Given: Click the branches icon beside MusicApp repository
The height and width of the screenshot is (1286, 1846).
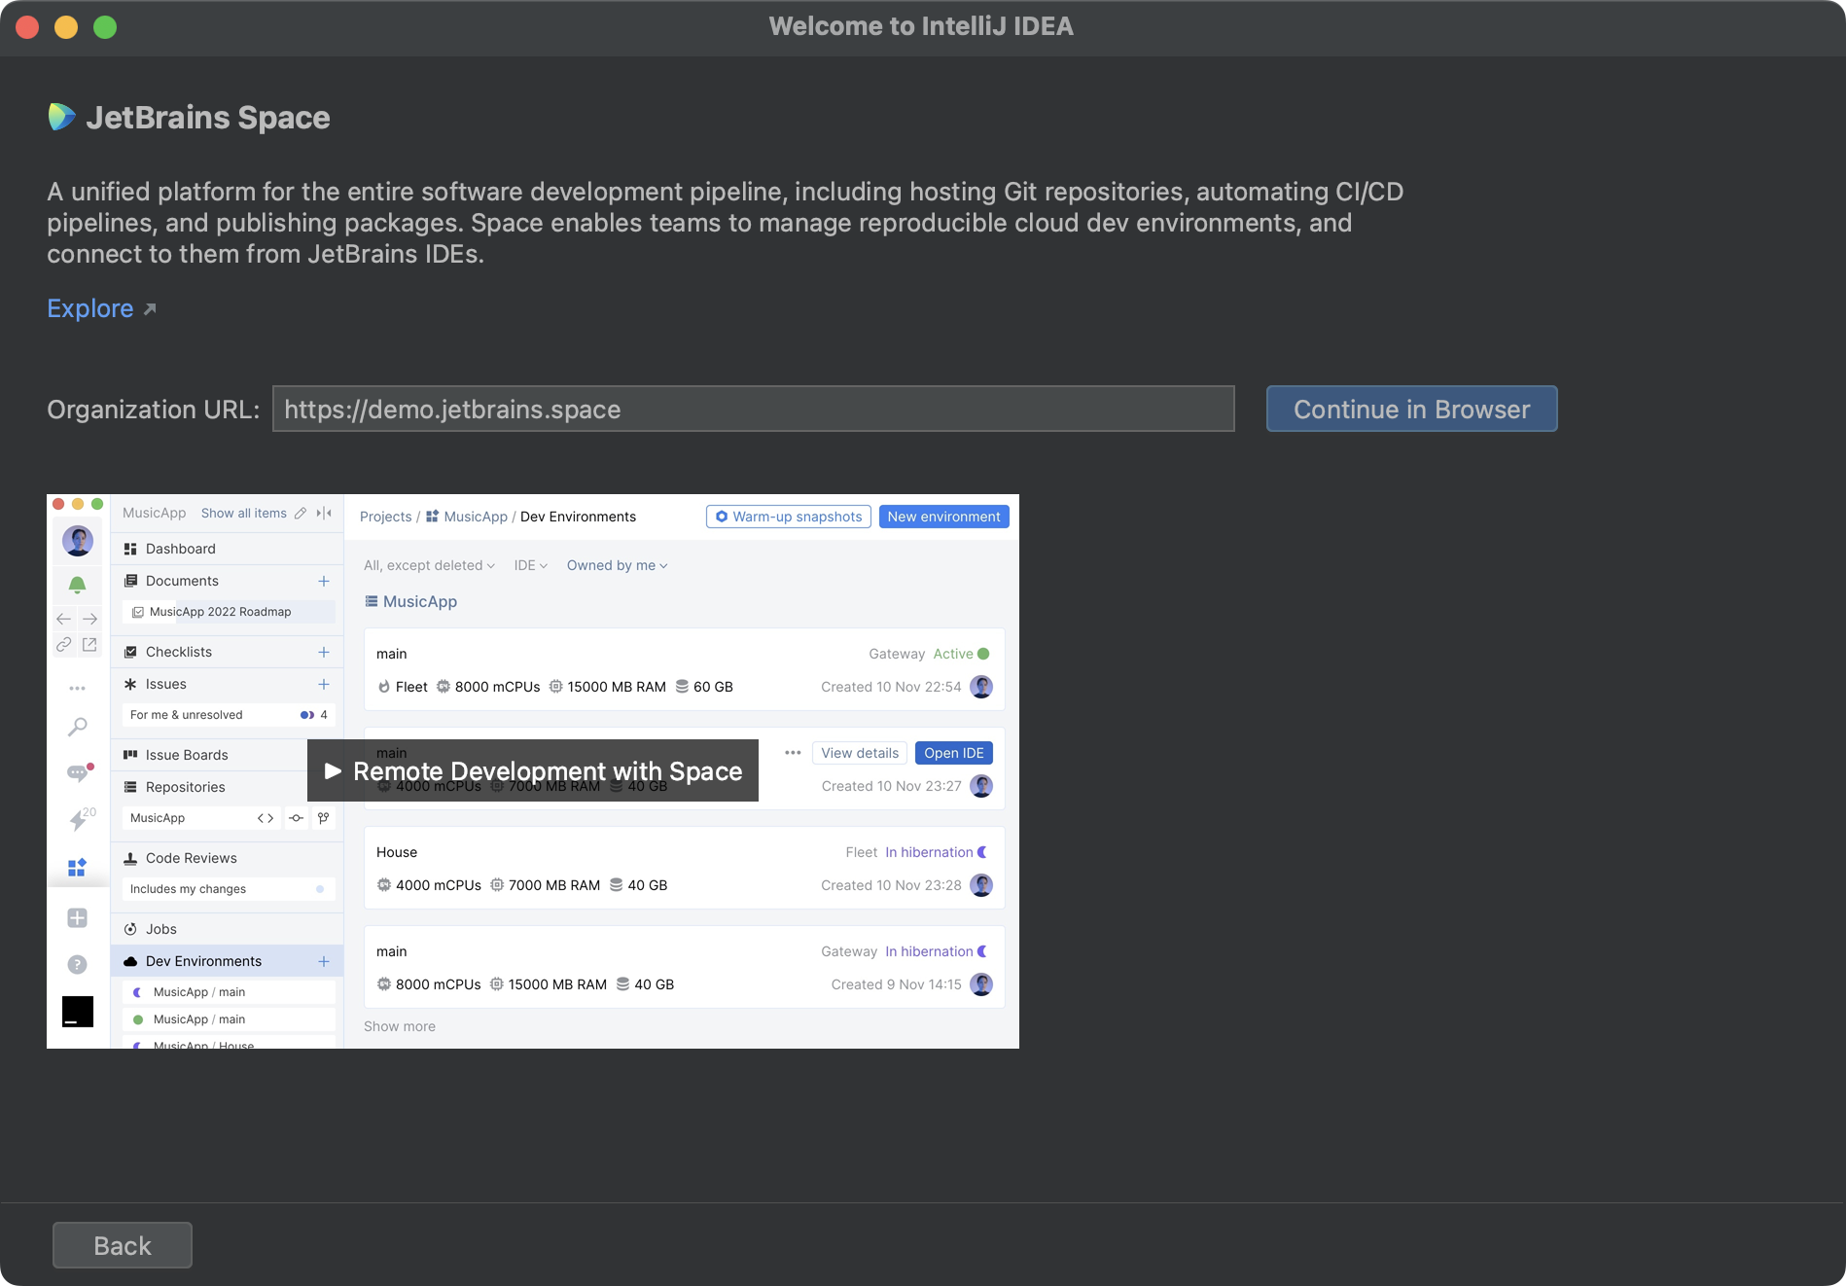Looking at the screenshot, I should (323, 818).
